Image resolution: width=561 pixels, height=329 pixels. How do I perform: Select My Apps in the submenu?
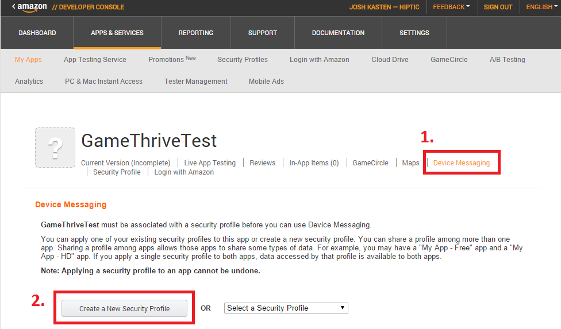click(x=28, y=60)
